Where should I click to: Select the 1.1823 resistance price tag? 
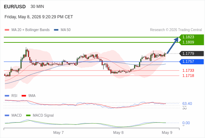pos(191,37)
